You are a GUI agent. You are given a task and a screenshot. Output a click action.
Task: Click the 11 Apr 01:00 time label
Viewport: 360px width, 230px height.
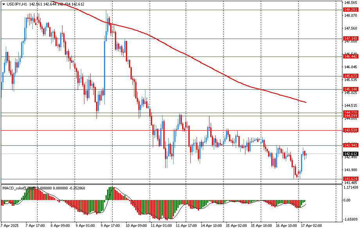160,226
